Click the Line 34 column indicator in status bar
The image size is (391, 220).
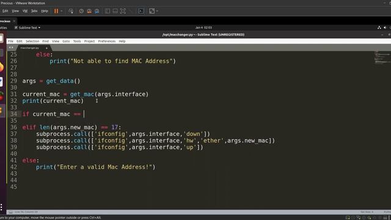click(26, 212)
